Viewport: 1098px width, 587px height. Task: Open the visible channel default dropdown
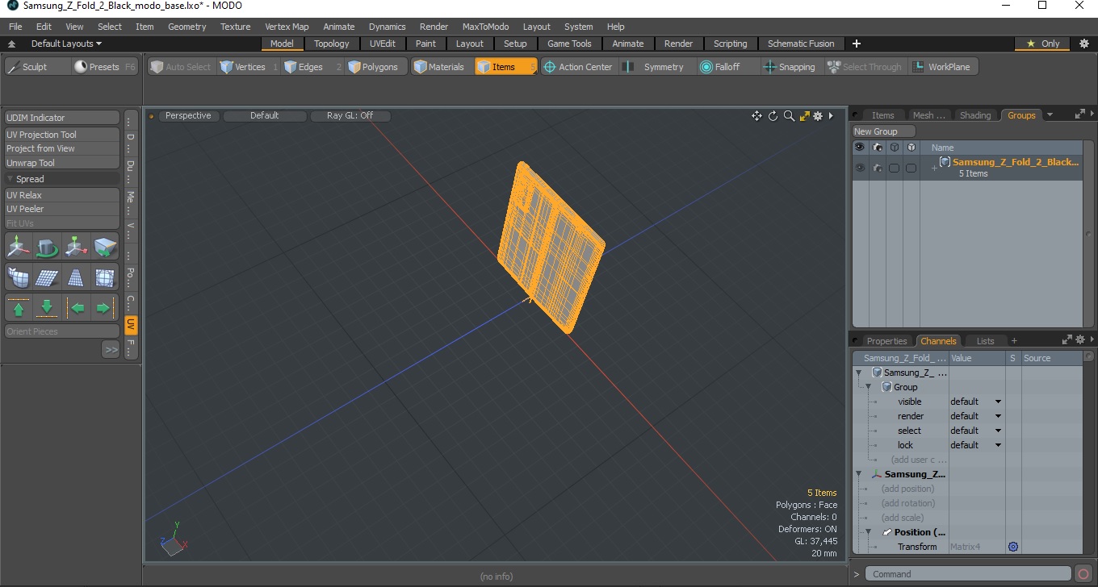[x=975, y=402]
